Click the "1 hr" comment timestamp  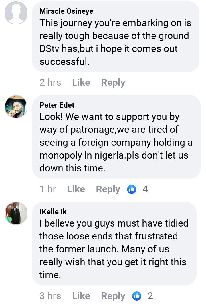point(48,189)
